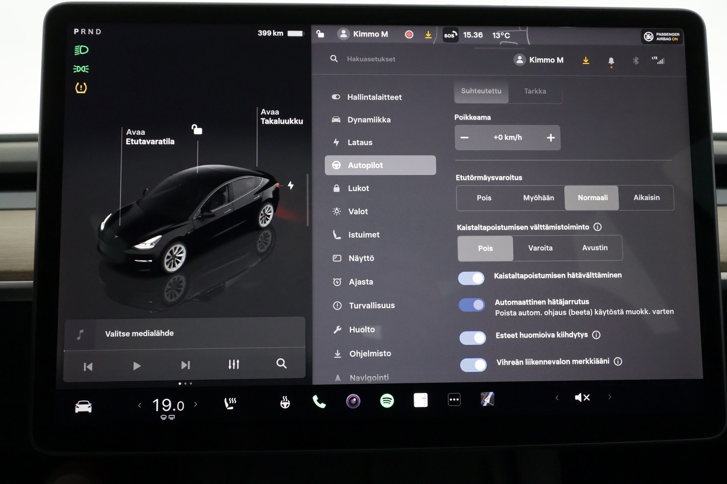
Task: Tap info icon next to Esteet huomioiva kiihdytys
Action: (x=597, y=335)
